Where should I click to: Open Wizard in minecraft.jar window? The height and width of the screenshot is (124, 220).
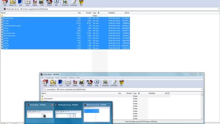89,83
